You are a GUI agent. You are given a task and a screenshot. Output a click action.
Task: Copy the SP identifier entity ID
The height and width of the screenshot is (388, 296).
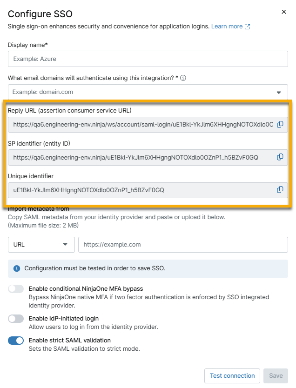(x=280, y=157)
